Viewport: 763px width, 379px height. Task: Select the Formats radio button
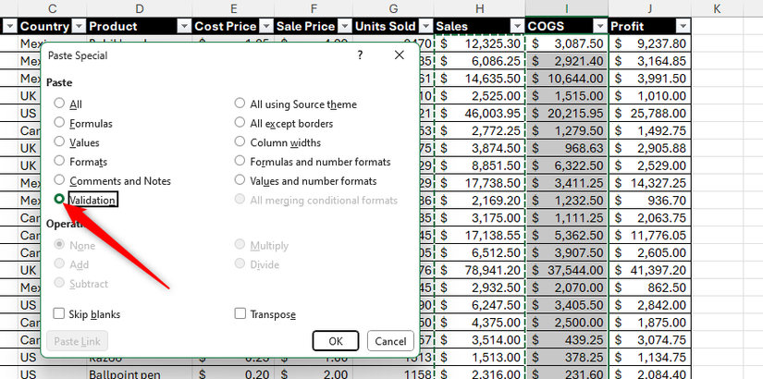(x=59, y=161)
